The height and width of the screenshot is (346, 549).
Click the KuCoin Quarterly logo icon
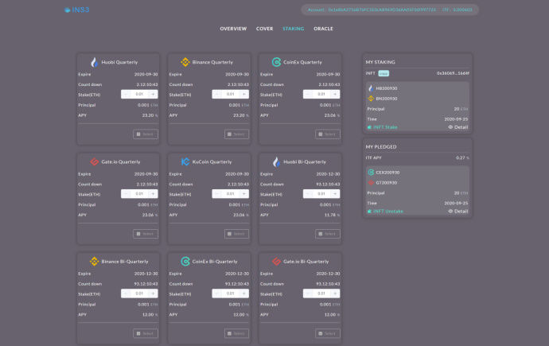tap(185, 161)
